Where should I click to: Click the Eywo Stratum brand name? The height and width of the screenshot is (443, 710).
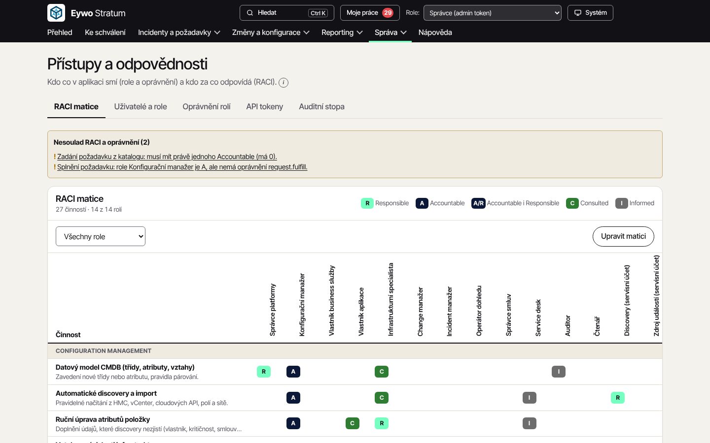(x=98, y=13)
